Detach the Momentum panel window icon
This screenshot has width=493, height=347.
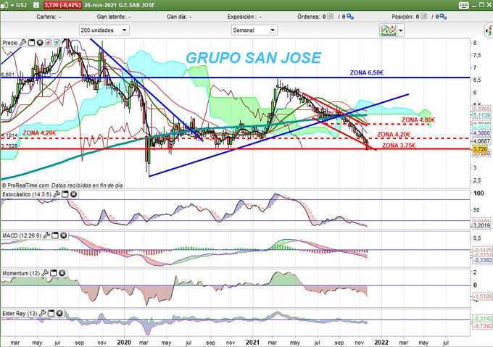(x=54, y=273)
